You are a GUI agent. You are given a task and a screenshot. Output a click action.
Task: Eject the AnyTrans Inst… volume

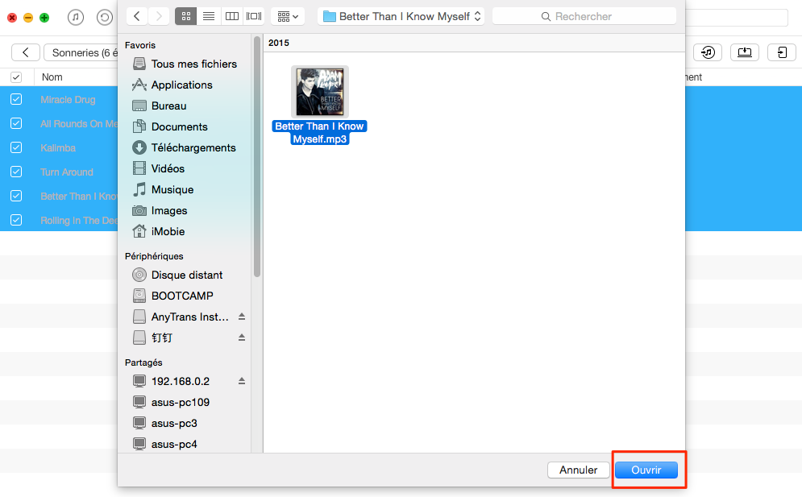point(242,317)
